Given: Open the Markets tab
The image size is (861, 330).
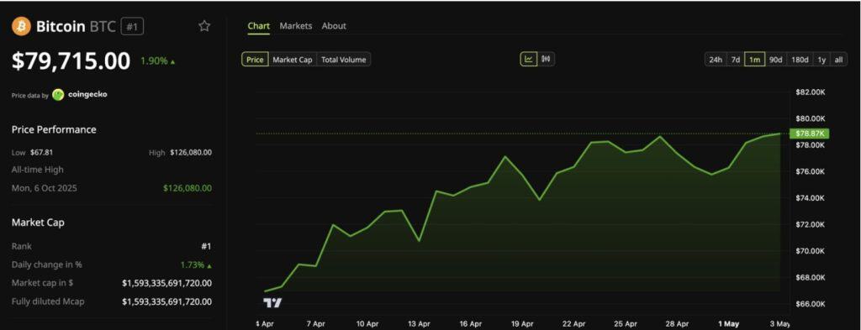Looking at the screenshot, I should tap(295, 26).
